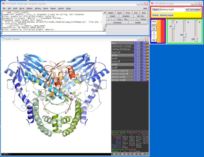Open color menu for scpA object
Screen dimensions: 204x157
(147, 58)
